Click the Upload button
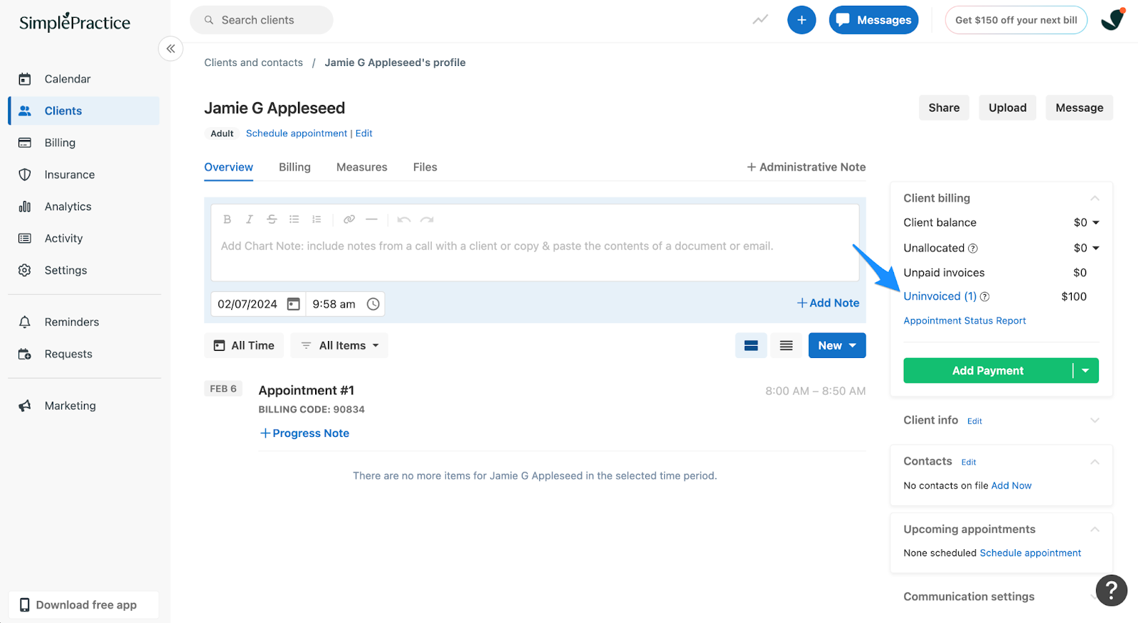1138x623 pixels. click(x=1007, y=108)
